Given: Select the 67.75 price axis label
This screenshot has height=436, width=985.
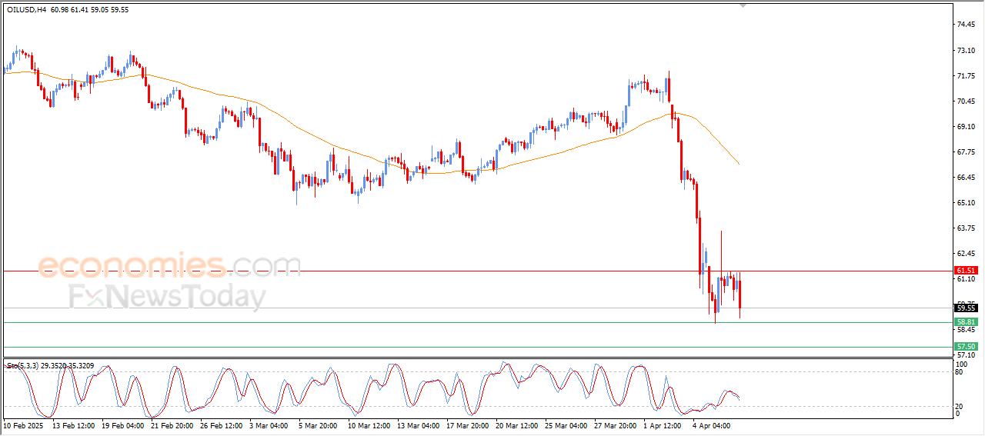Looking at the screenshot, I should click(967, 152).
